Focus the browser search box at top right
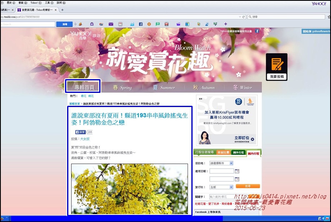This screenshot has width=331, height=222. (x=286, y=17)
